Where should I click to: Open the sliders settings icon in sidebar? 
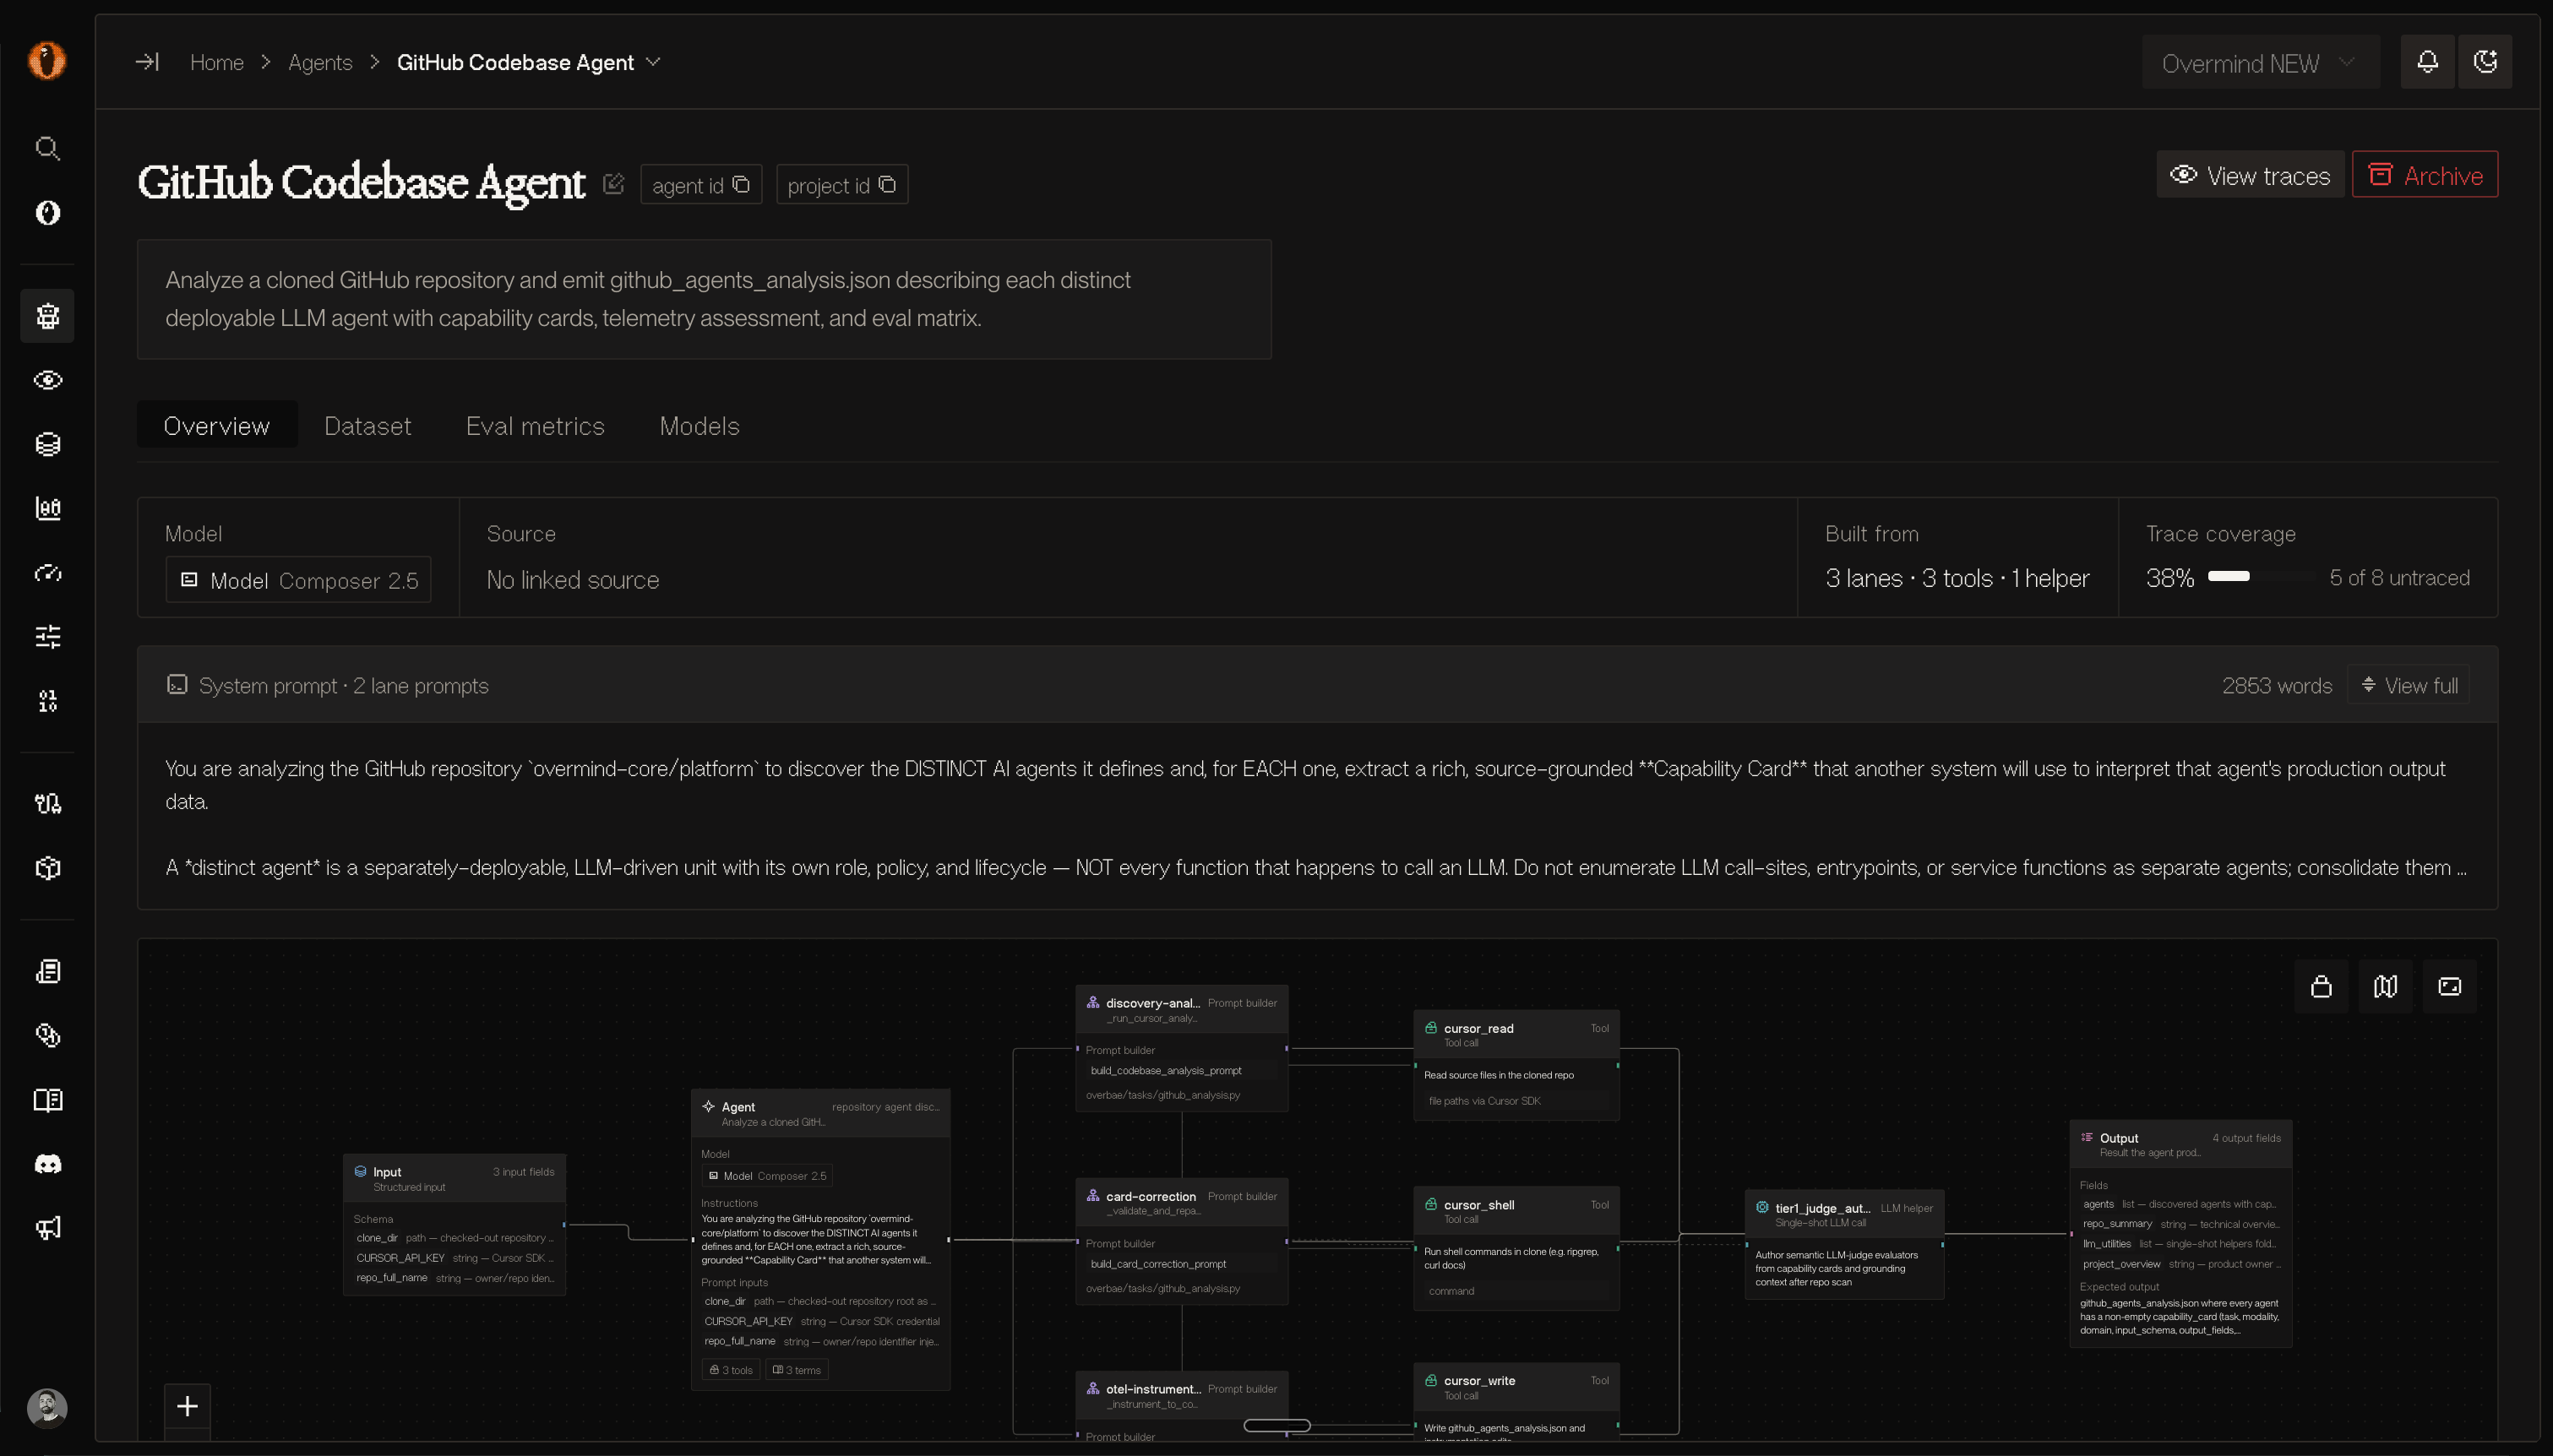point(47,637)
